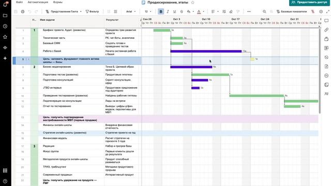Screen dimensions: 331x186
Task: Click the Undo arrow
Action: pos(29,11)
